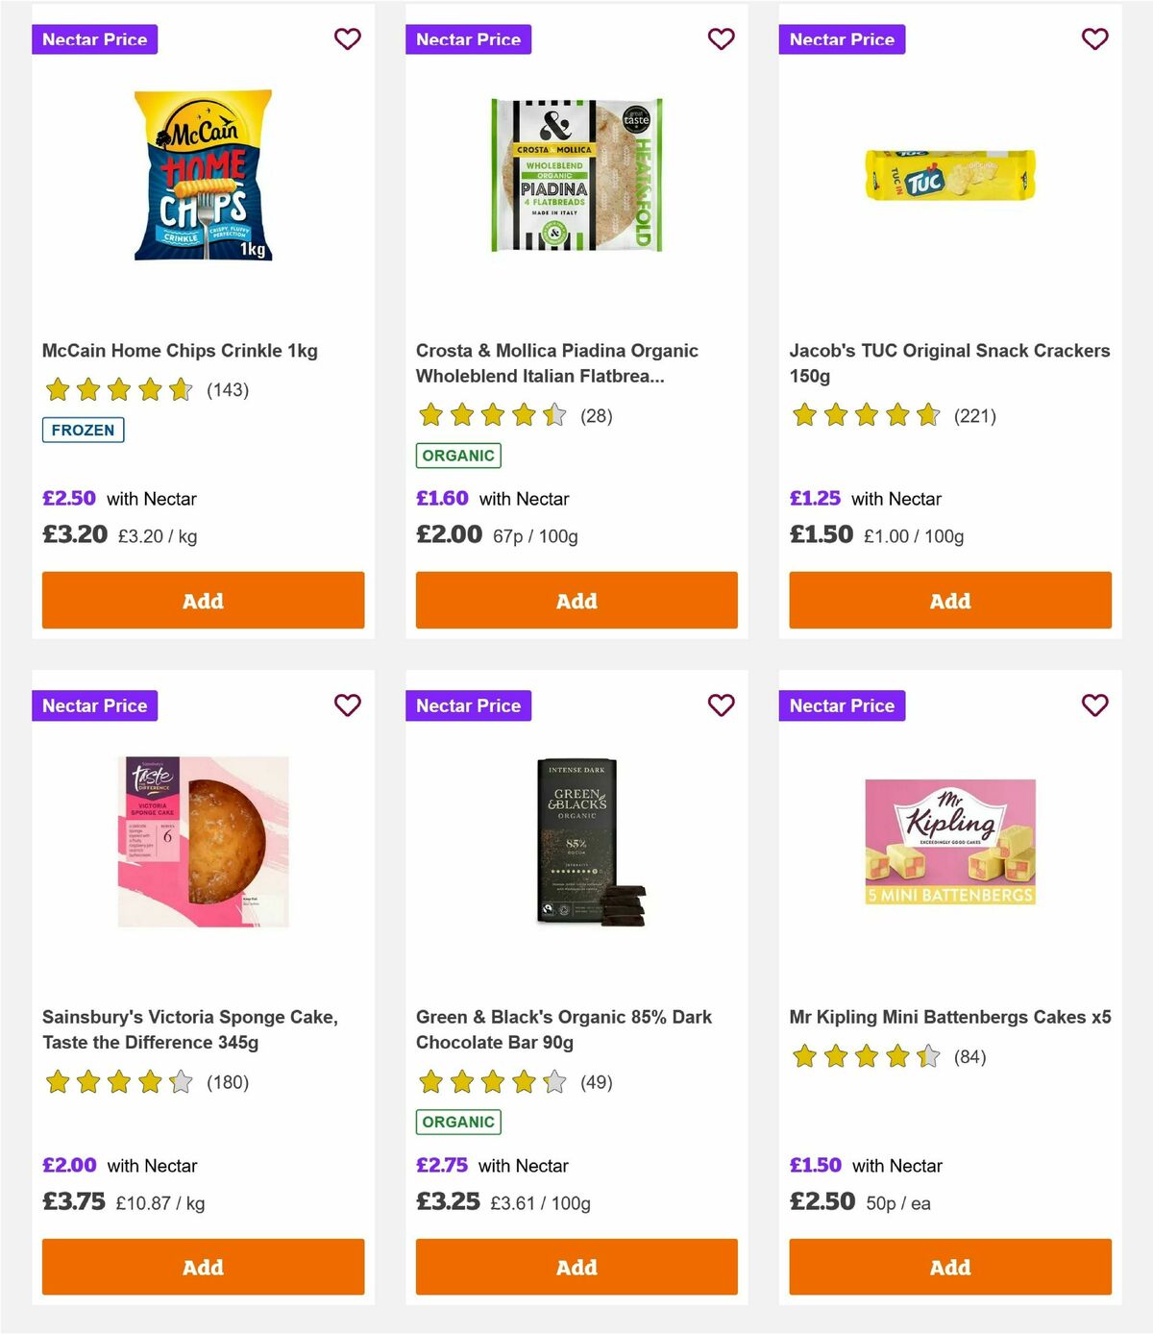
Task: Favorite Green & Black's Dark Chocolate Bar
Action: [721, 704]
